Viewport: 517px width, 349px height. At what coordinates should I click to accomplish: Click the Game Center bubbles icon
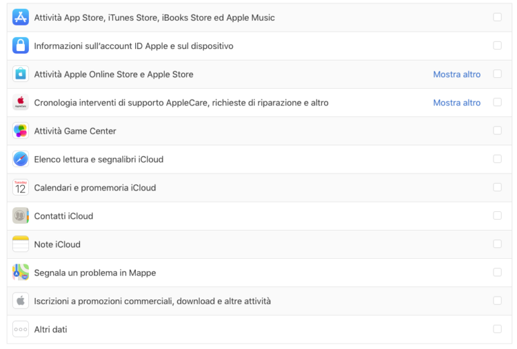[21, 131]
